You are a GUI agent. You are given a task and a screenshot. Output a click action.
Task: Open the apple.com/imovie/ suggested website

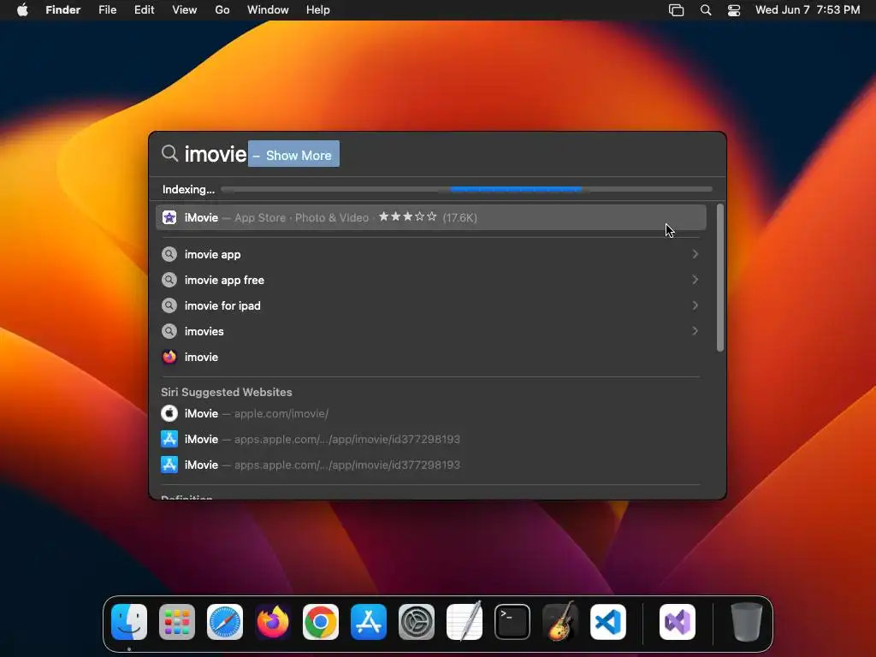431,413
